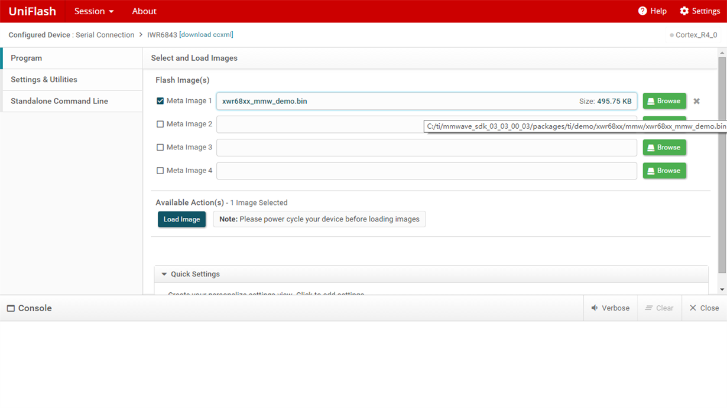Open the About menu
Viewport: 727px width, 408px height.
(x=144, y=11)
